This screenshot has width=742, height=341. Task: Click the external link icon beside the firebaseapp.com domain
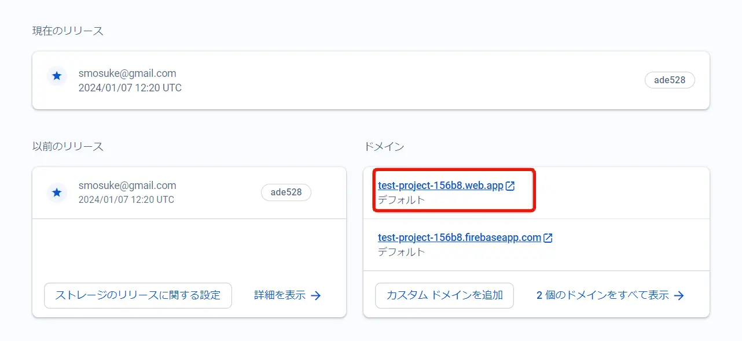(x=548, y=238)
